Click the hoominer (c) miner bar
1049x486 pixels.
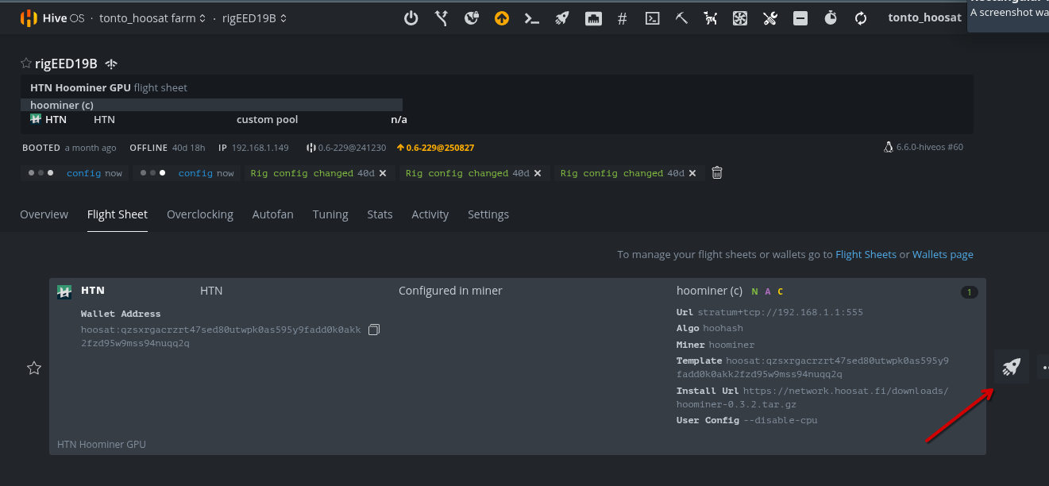pyautogui.click(x=211, y=105)
